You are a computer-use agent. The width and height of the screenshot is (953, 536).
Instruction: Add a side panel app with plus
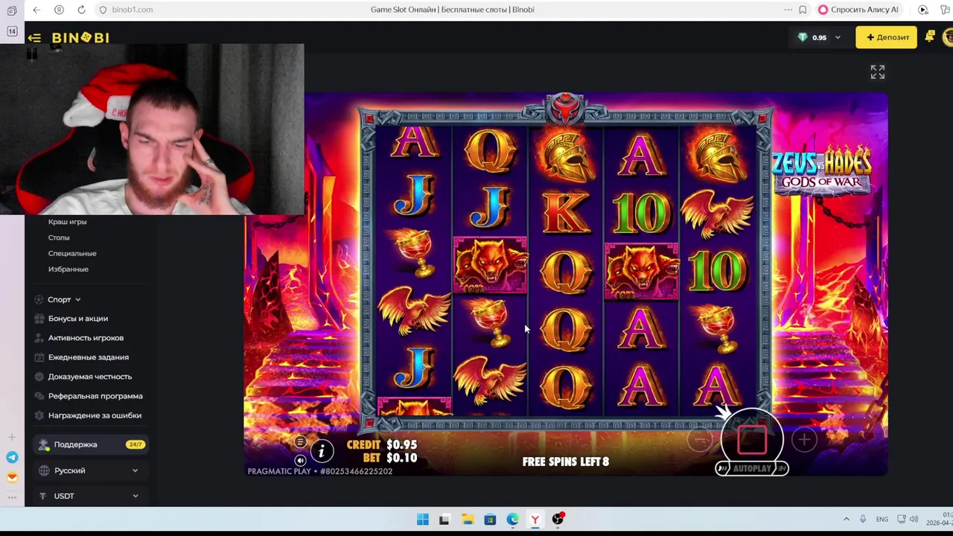[x=12, y=437]
